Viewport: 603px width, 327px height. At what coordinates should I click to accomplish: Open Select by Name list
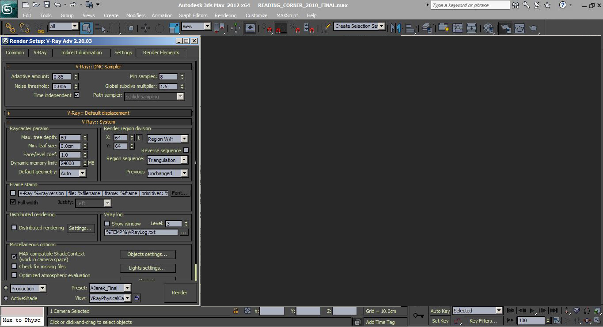click(x=101, y=28)
